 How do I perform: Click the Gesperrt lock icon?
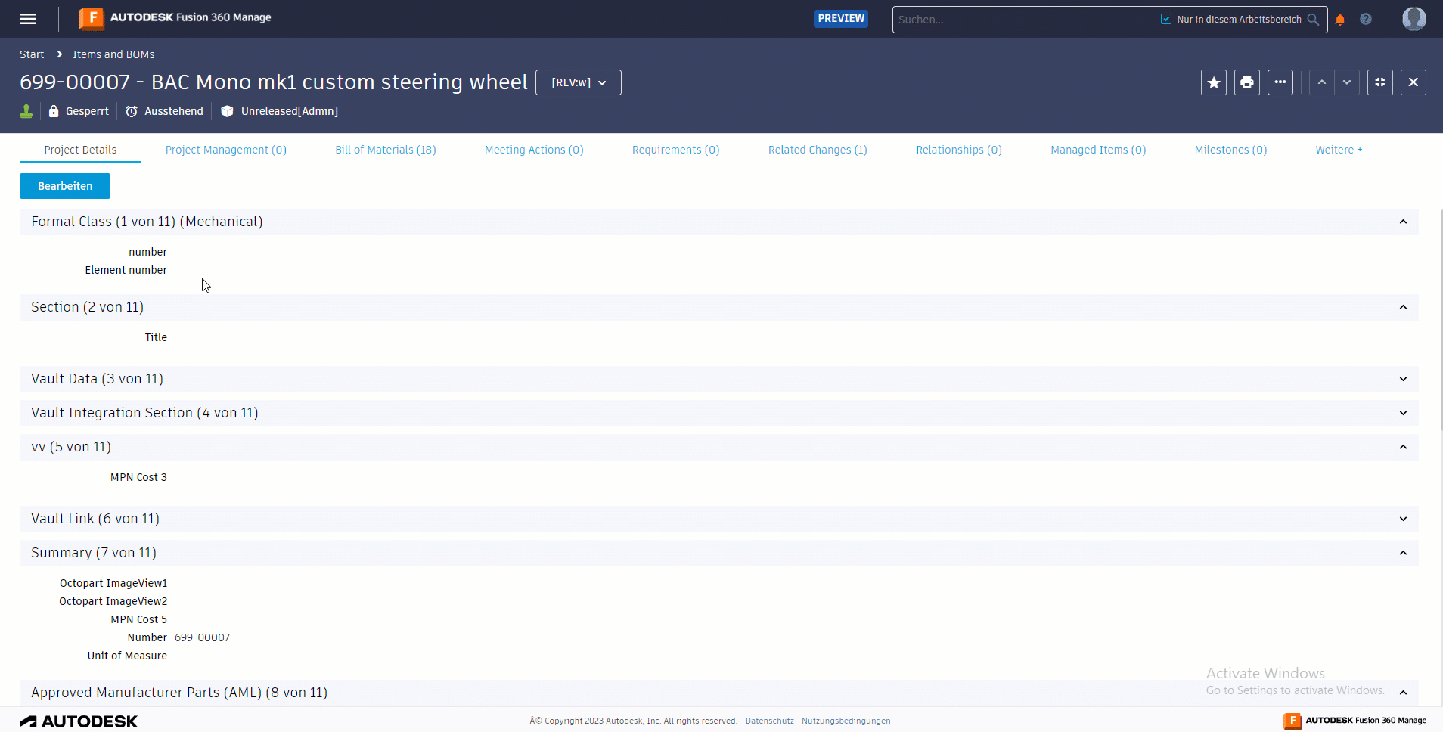[x=54, y=111]
